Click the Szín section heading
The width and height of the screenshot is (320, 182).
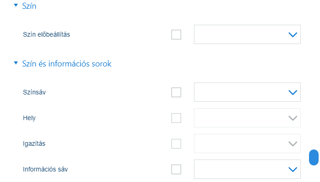(x=29, y=6)
